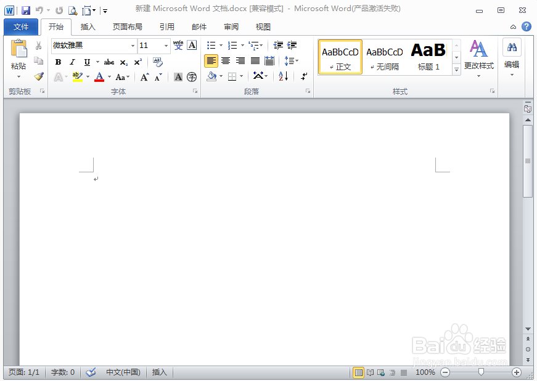Toggle Superscript formatting

(x=137, y=62)
